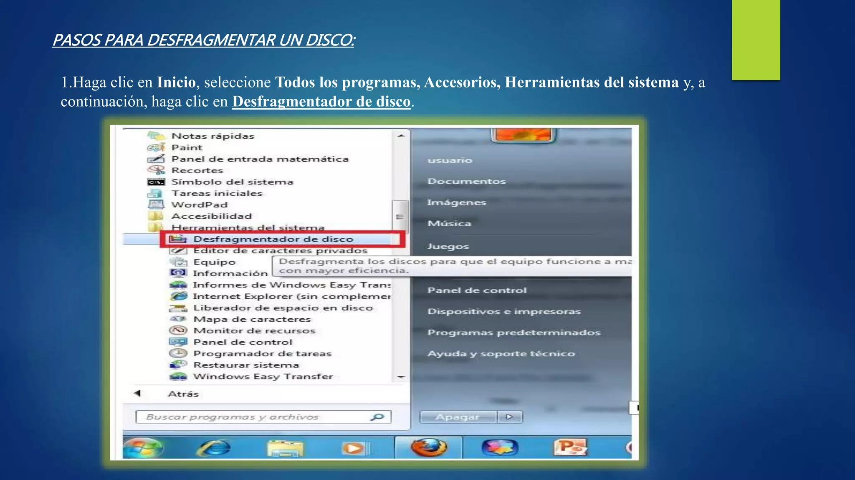Click the Herramientas del sistema folder icon
The height and width of the screenshot is (480, 855).
[156, 227]
